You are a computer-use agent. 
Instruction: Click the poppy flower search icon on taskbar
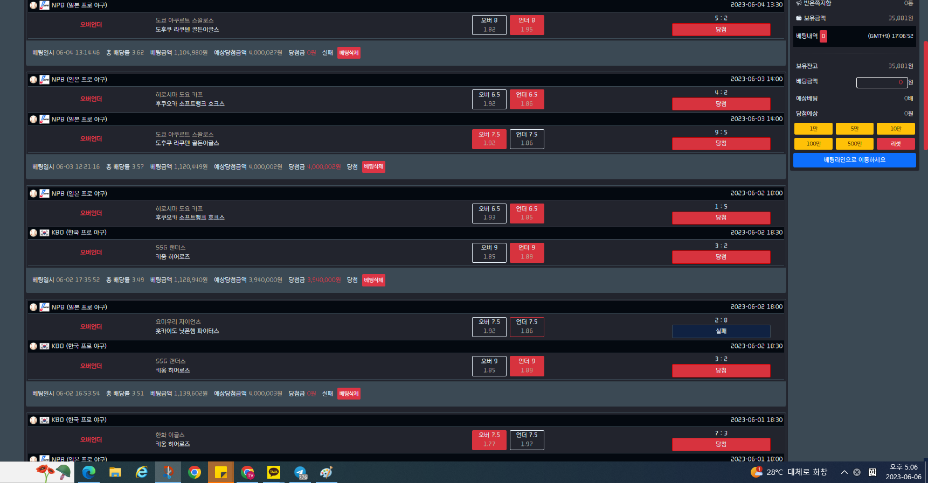click(x=53, y=472)
